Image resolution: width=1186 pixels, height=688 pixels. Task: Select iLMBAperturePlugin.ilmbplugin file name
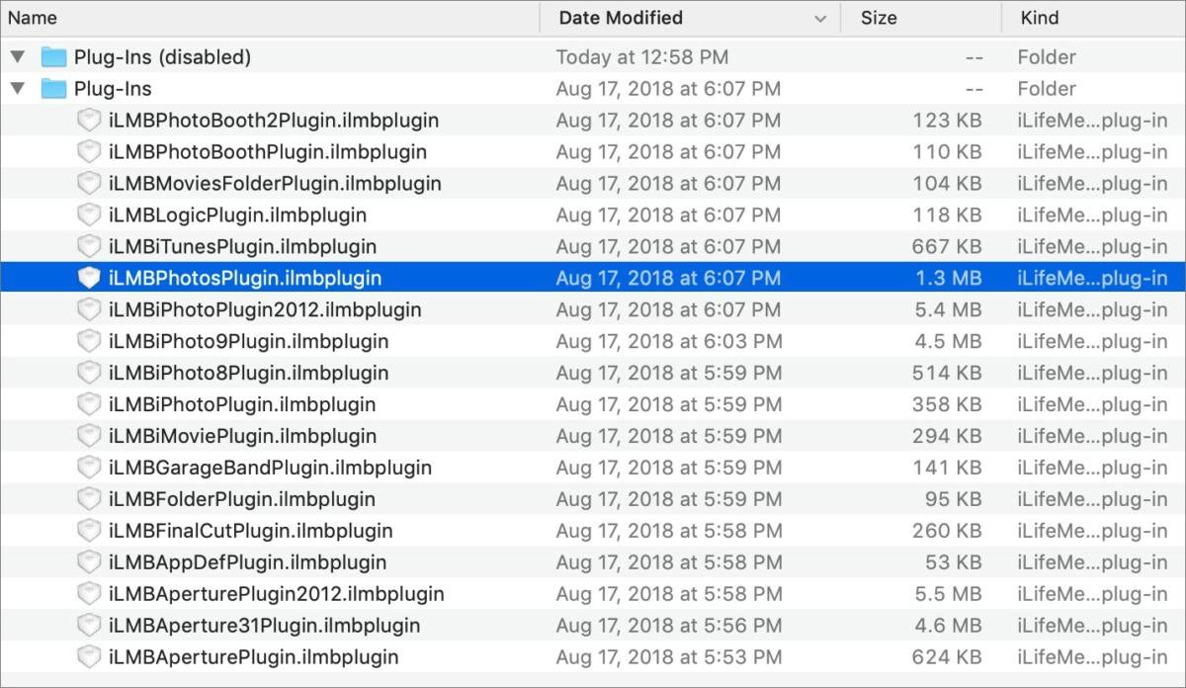pos(253,657)
